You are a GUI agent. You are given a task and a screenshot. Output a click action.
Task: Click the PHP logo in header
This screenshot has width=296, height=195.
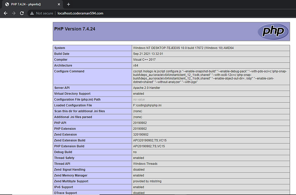[273, 31]
